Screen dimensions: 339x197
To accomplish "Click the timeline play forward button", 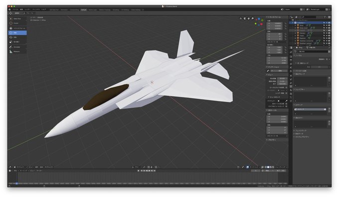I will pyautogui.click(x=149, y=171).
